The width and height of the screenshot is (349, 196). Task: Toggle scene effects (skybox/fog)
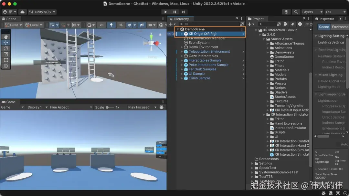point(129,25)
